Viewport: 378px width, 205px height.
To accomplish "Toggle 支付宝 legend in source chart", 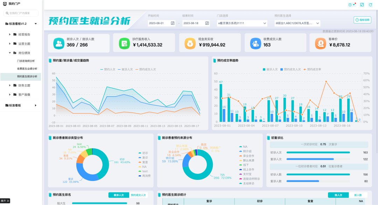I will point(245,174).
